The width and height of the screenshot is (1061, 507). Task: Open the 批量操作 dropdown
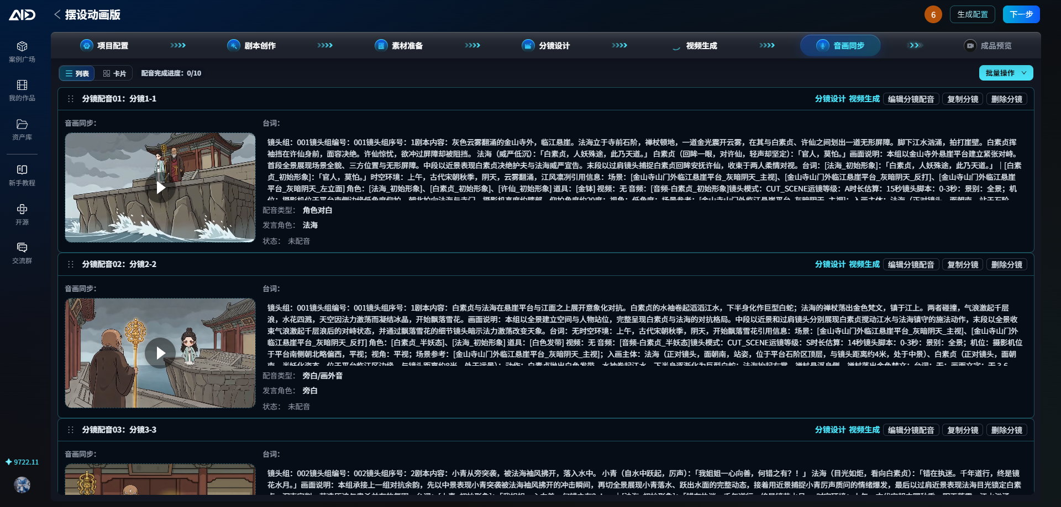point(1006,73)
